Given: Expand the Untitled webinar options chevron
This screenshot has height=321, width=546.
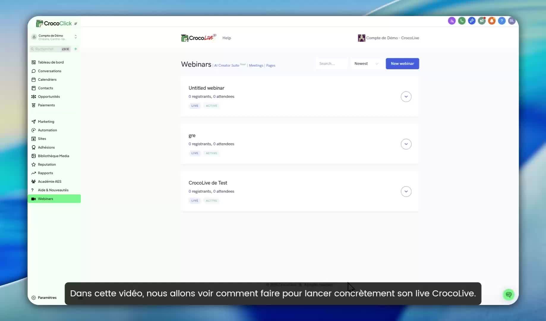Looking at the screenshot, I should tap(406, 97).
